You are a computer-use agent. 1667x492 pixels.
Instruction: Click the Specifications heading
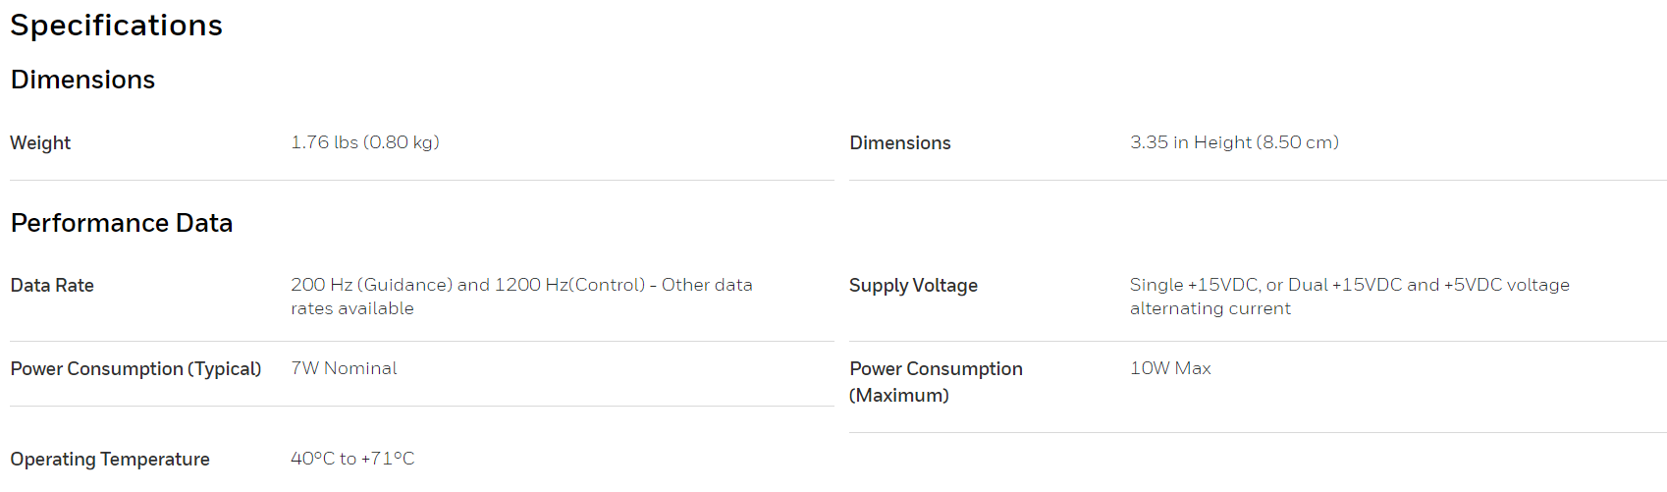[117, 26]
